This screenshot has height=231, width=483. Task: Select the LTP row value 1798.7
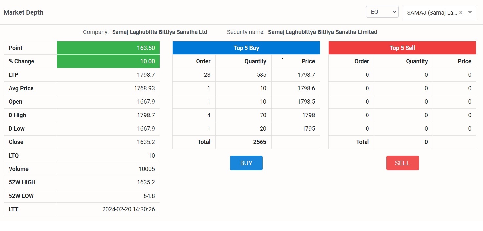click(146, 75)
